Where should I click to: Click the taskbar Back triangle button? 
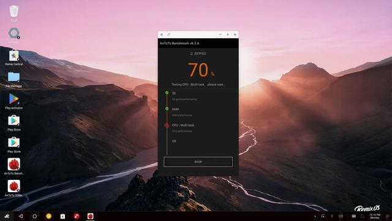coord(21,216)
